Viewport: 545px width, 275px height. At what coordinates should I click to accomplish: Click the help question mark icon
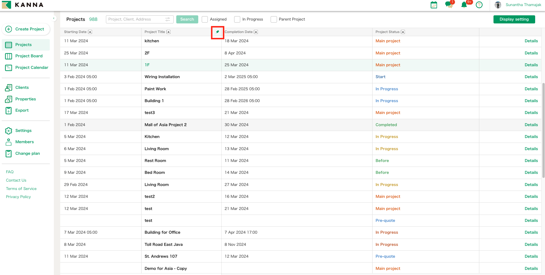tap(479, 5)
